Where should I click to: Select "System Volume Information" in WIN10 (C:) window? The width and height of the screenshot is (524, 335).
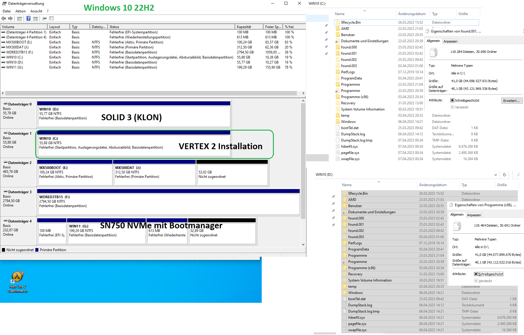(363, 109)
